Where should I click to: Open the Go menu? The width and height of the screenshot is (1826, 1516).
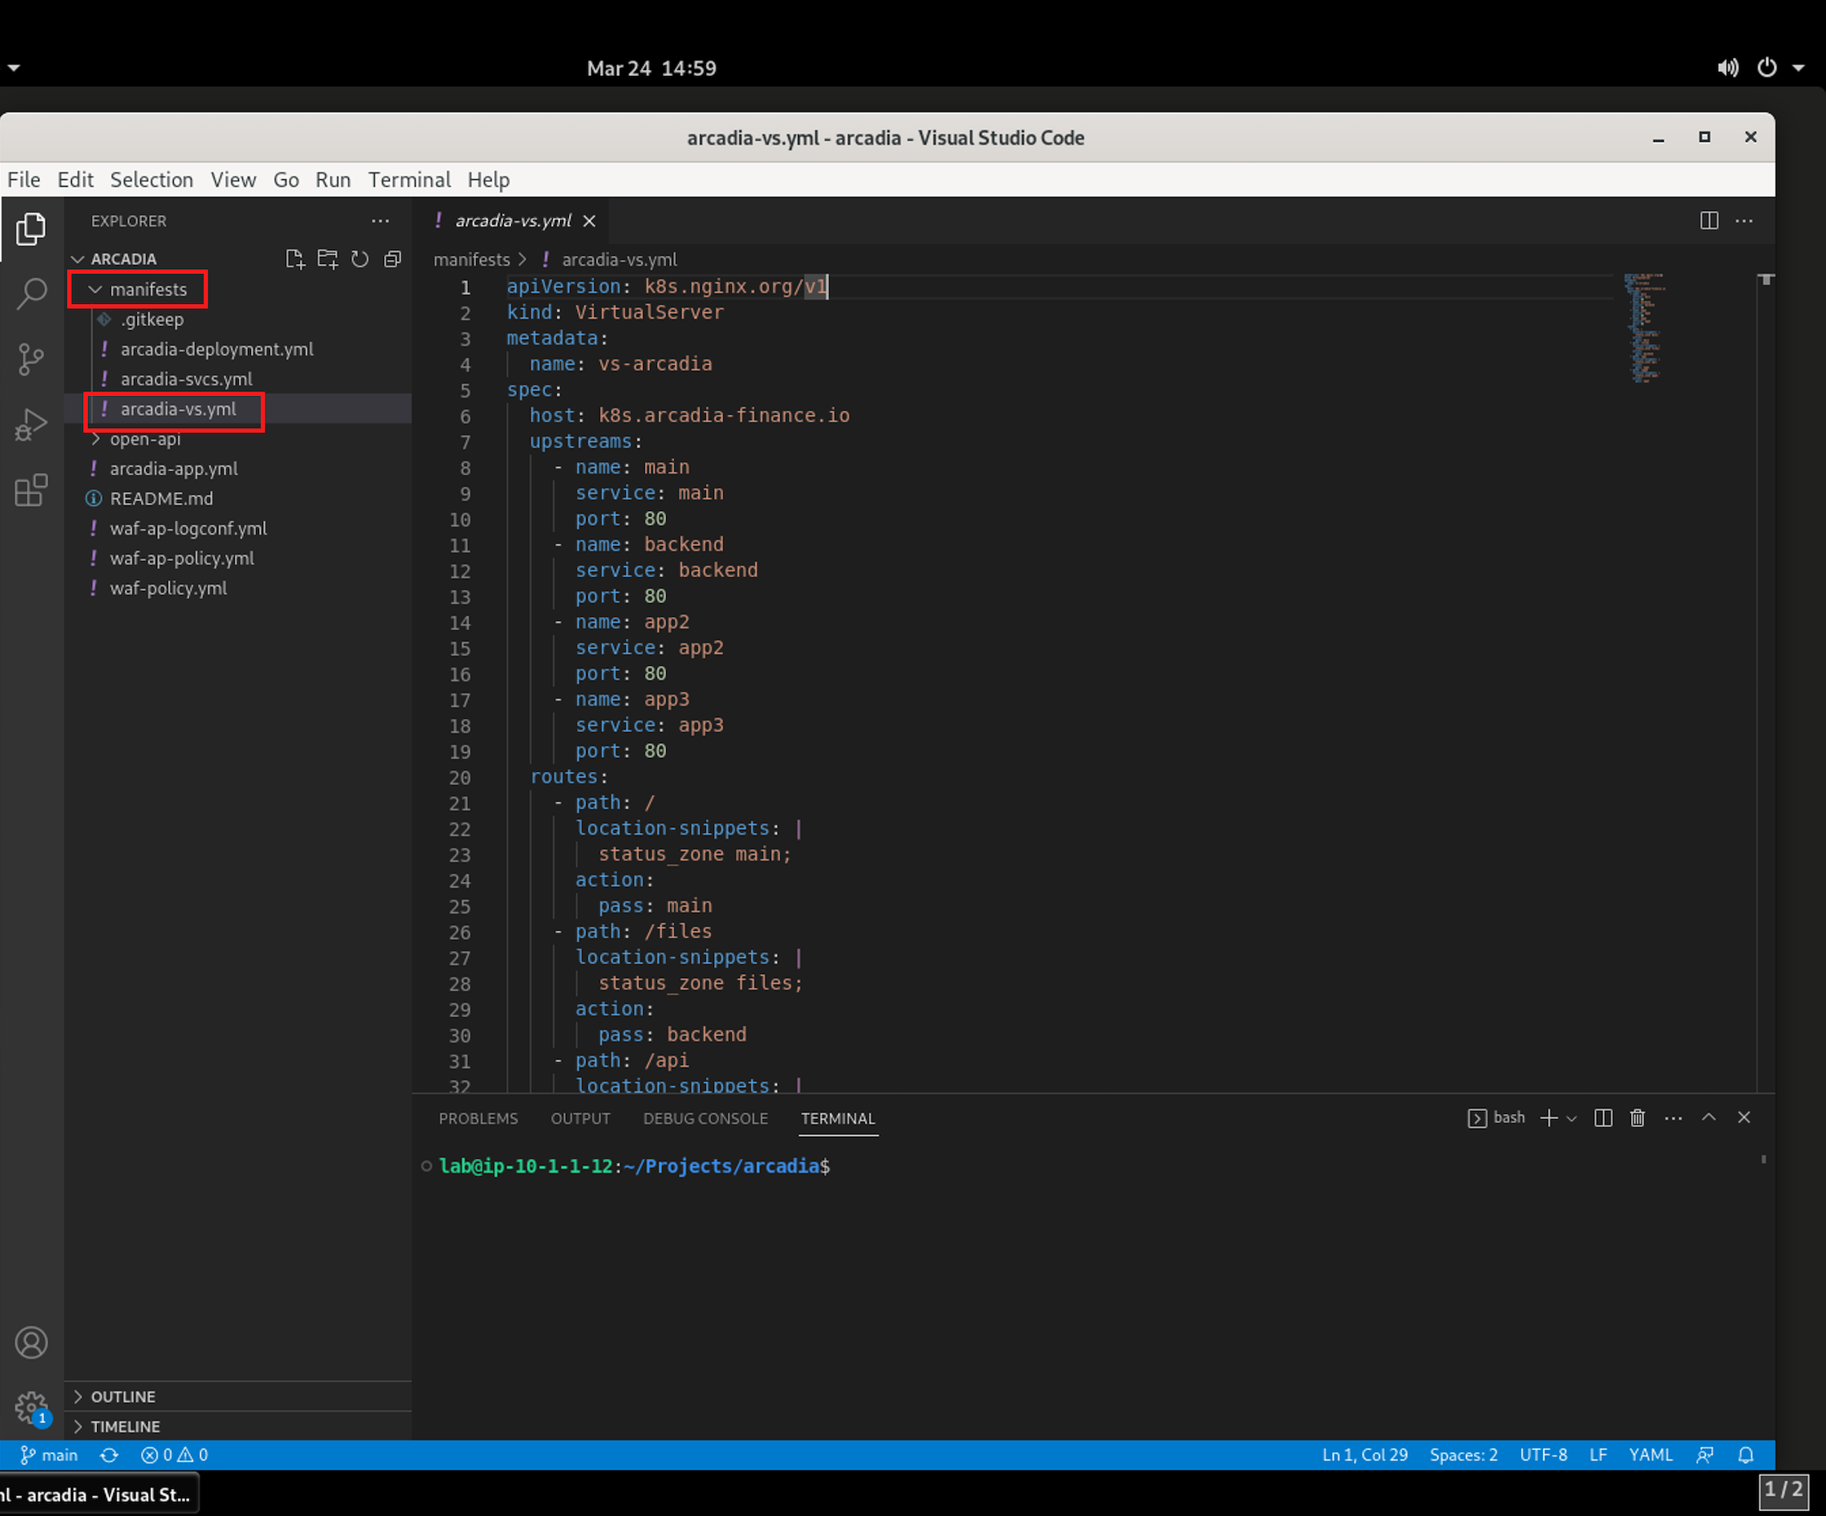[286, 180]
